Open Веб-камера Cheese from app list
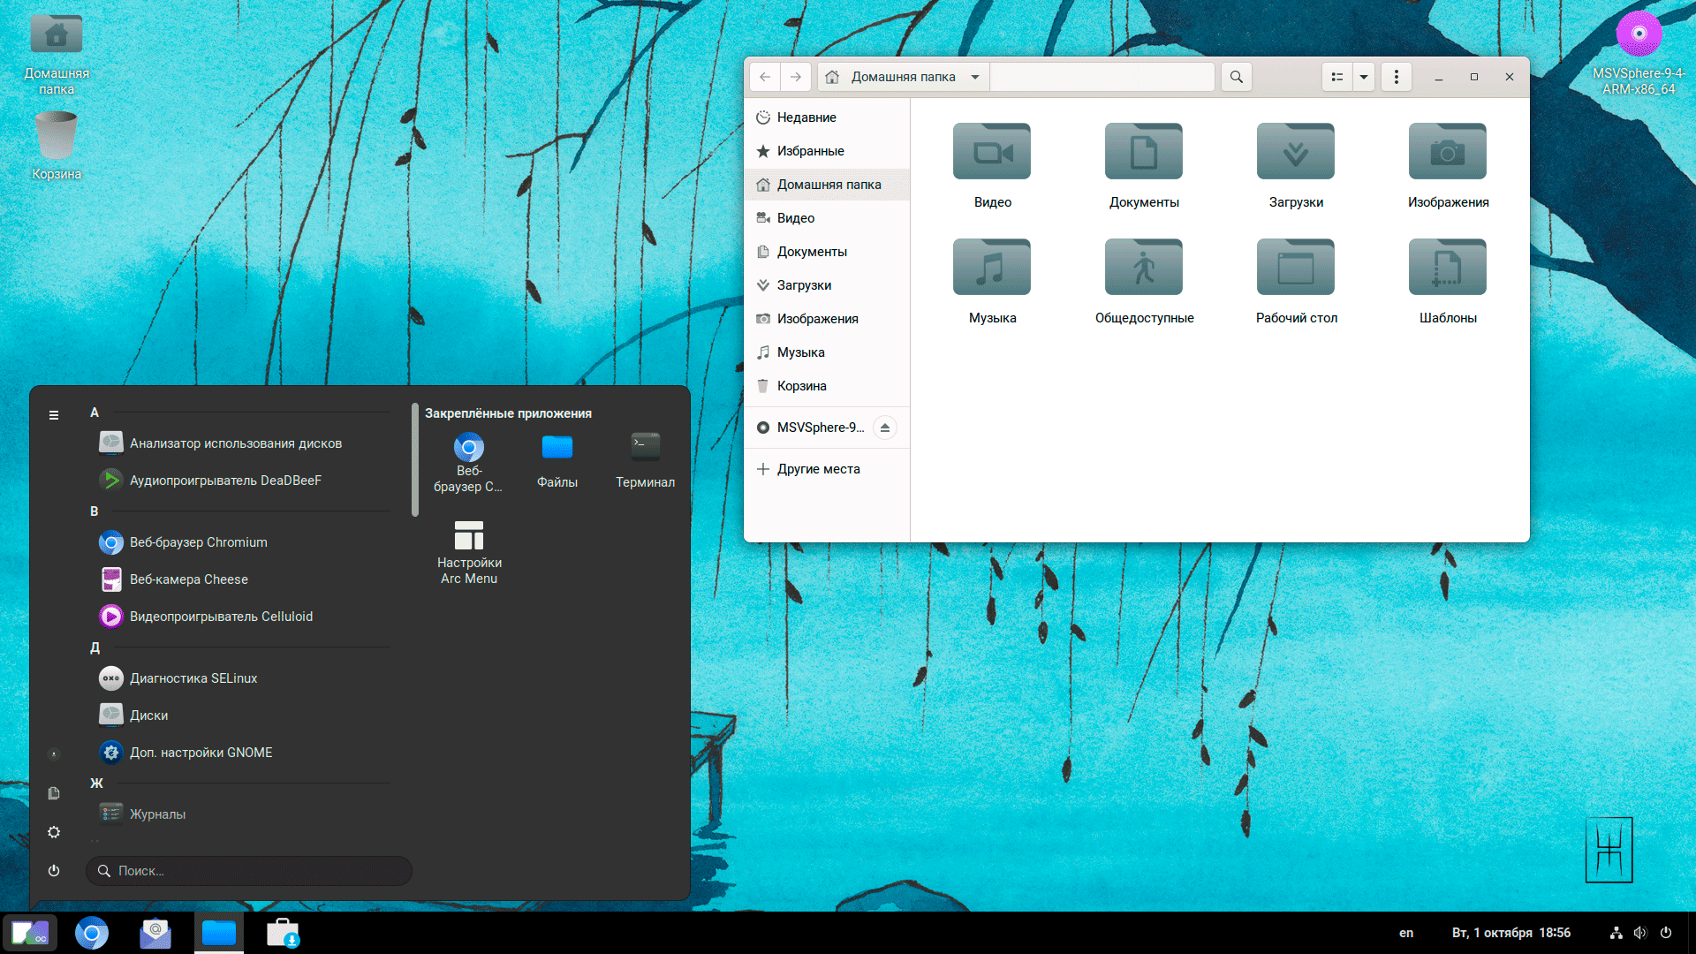The height and width of the screenshot is (954, 1696). tap(189, 579)
